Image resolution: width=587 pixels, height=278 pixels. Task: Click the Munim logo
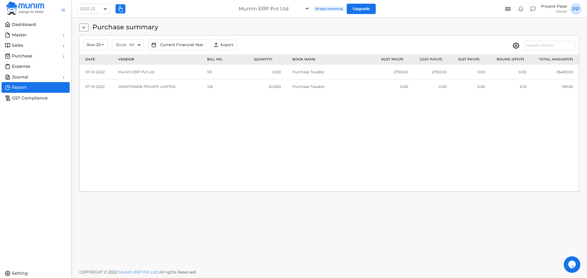(x=25, y=8)
